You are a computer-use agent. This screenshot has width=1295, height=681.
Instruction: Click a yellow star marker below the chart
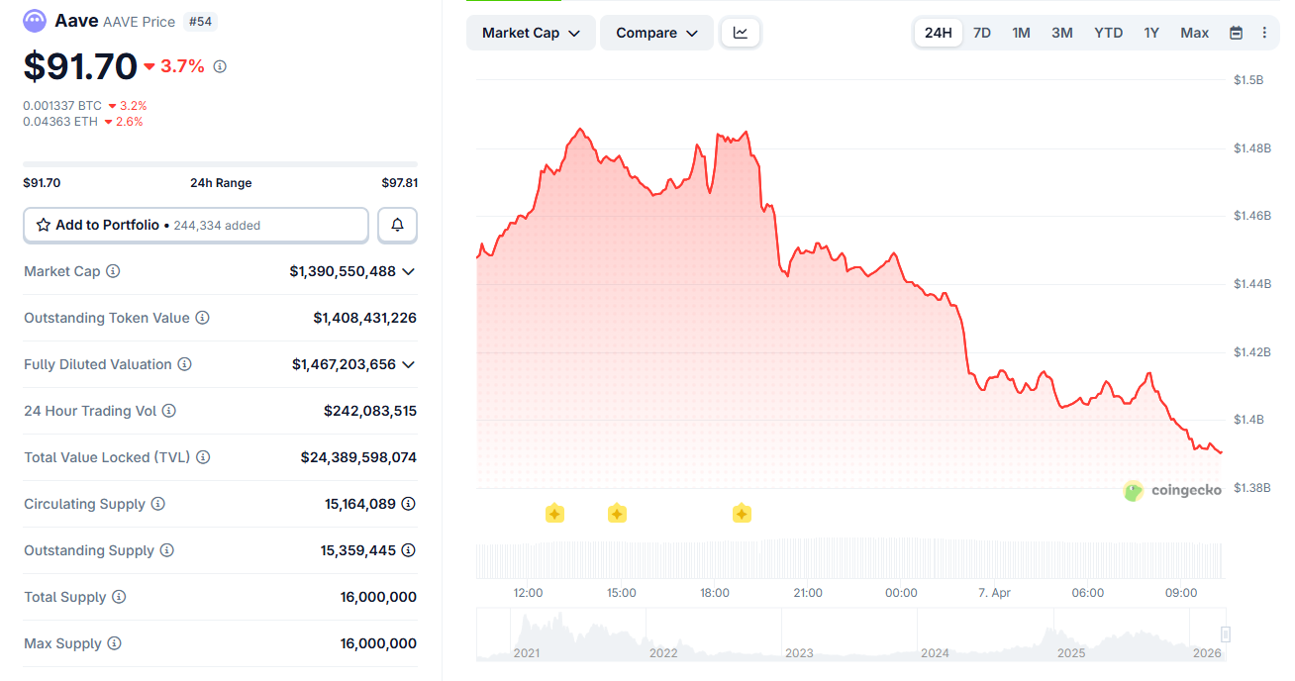coord(554,513)
